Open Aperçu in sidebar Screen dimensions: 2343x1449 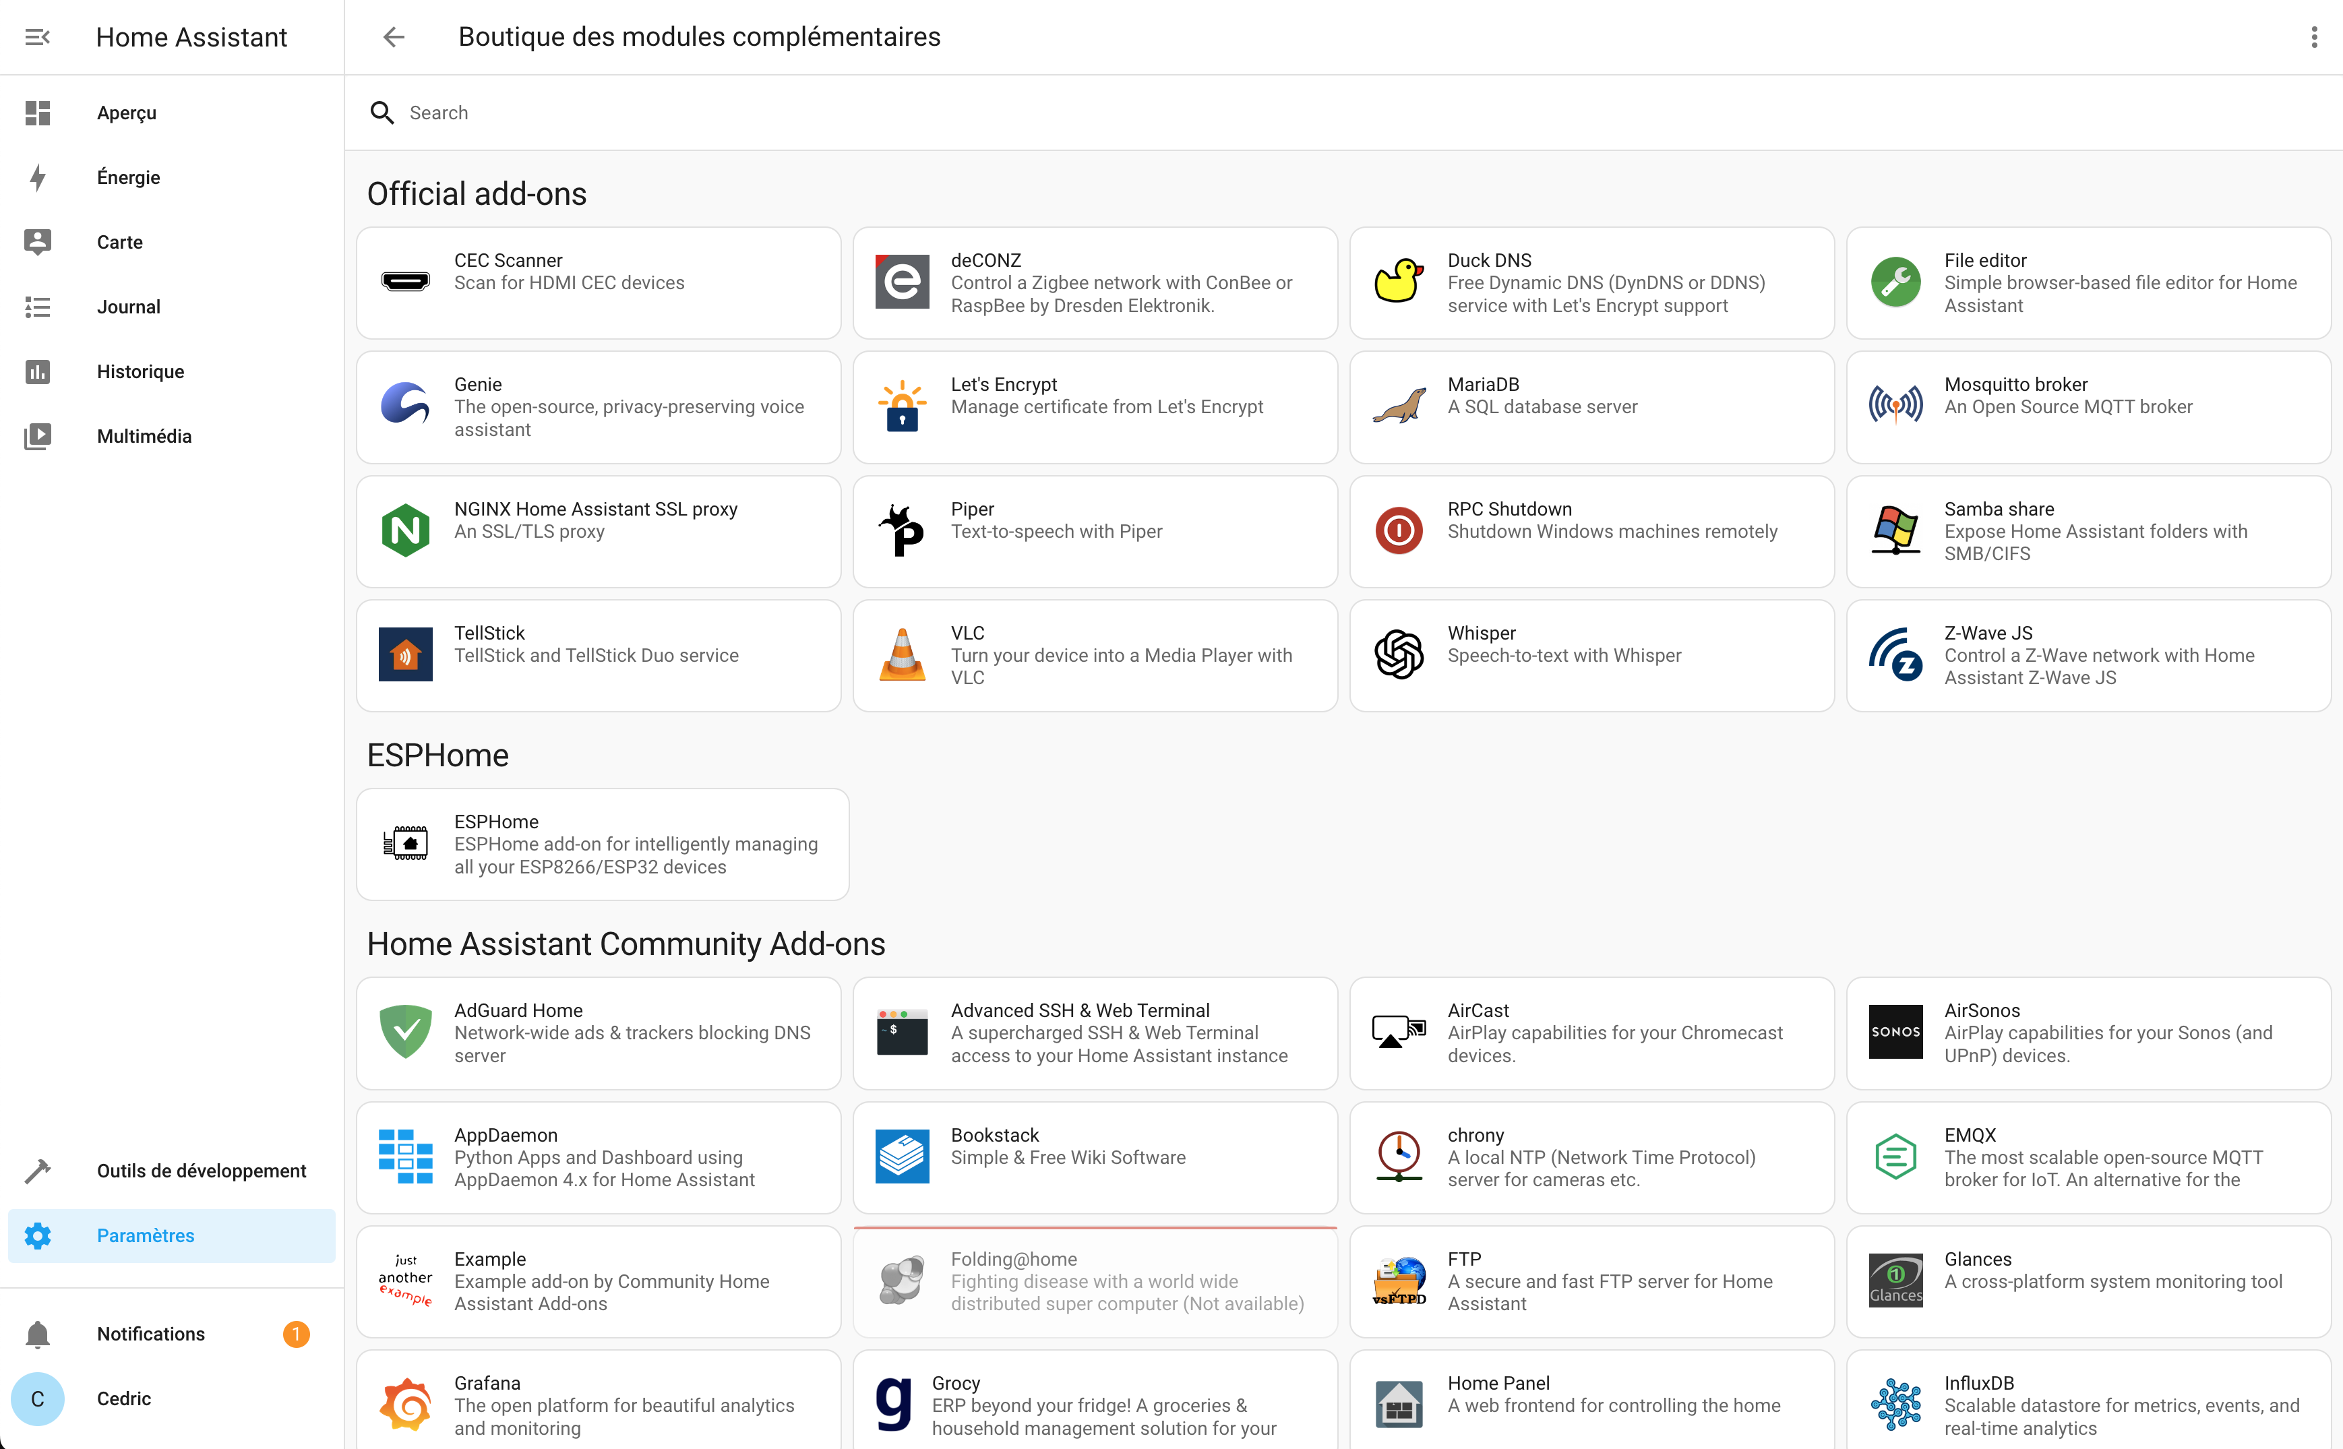171,113
